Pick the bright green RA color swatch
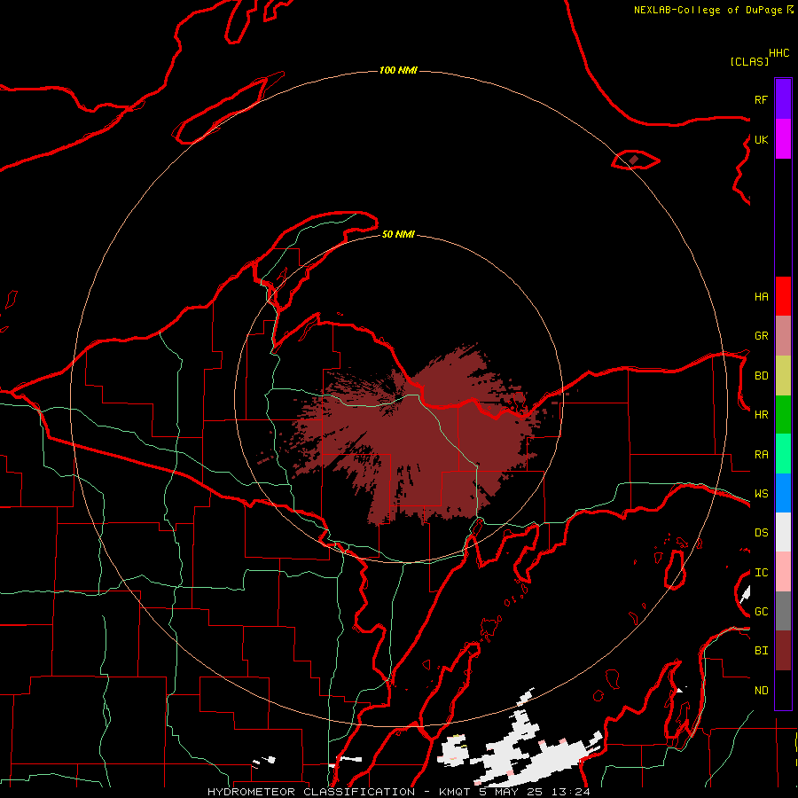 783,454
